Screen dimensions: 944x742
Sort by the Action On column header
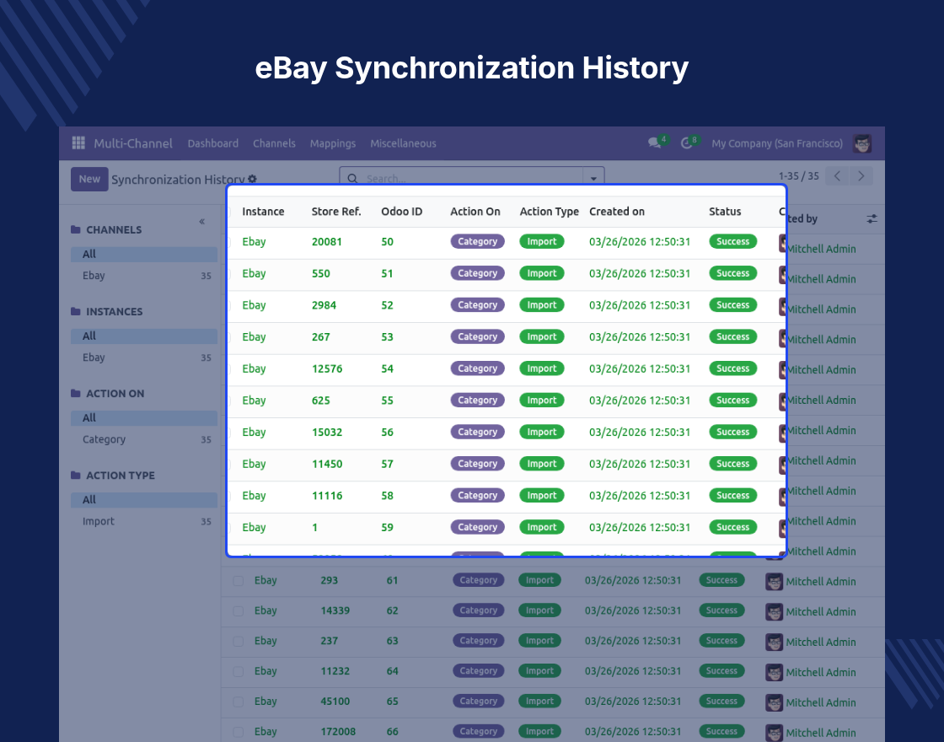click(x=475, y=212)
